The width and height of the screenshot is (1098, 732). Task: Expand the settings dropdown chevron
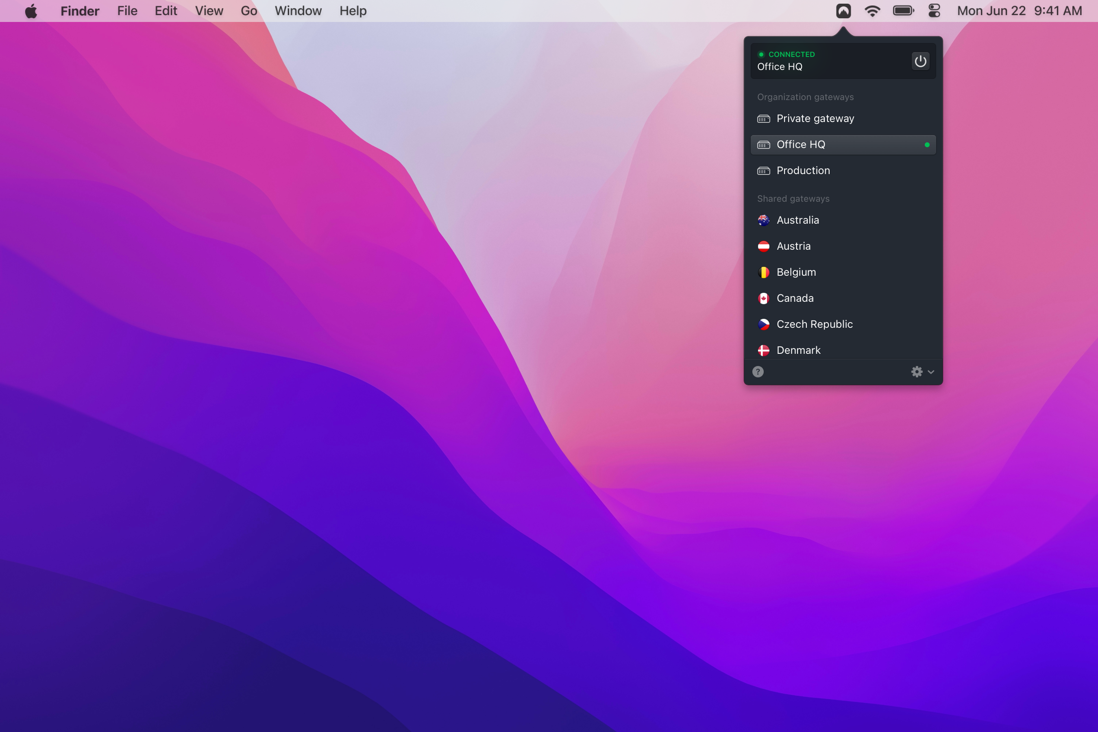click(931, 372)
